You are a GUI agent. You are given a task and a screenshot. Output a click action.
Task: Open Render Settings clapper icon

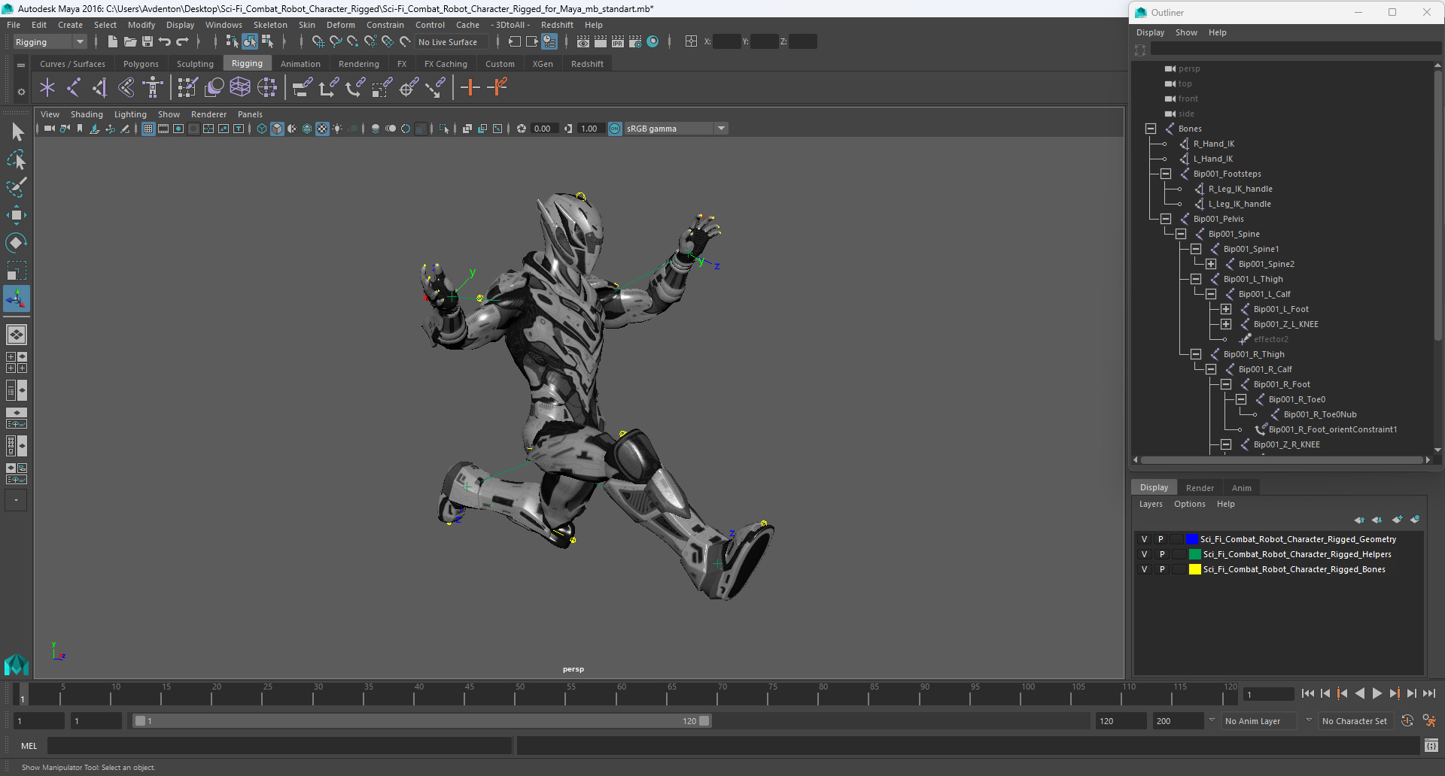point(635,41)
